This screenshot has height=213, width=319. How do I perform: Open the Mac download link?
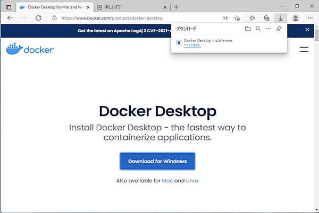tap(167, 181)
